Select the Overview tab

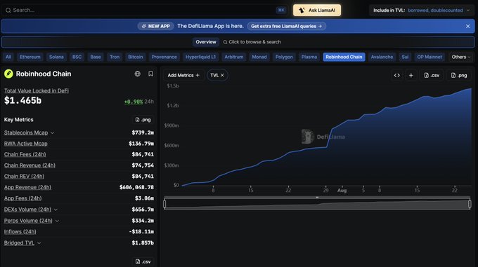206,42
